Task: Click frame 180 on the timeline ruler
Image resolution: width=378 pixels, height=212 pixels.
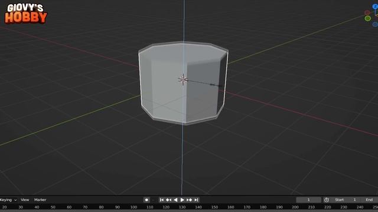Action: 263,207
